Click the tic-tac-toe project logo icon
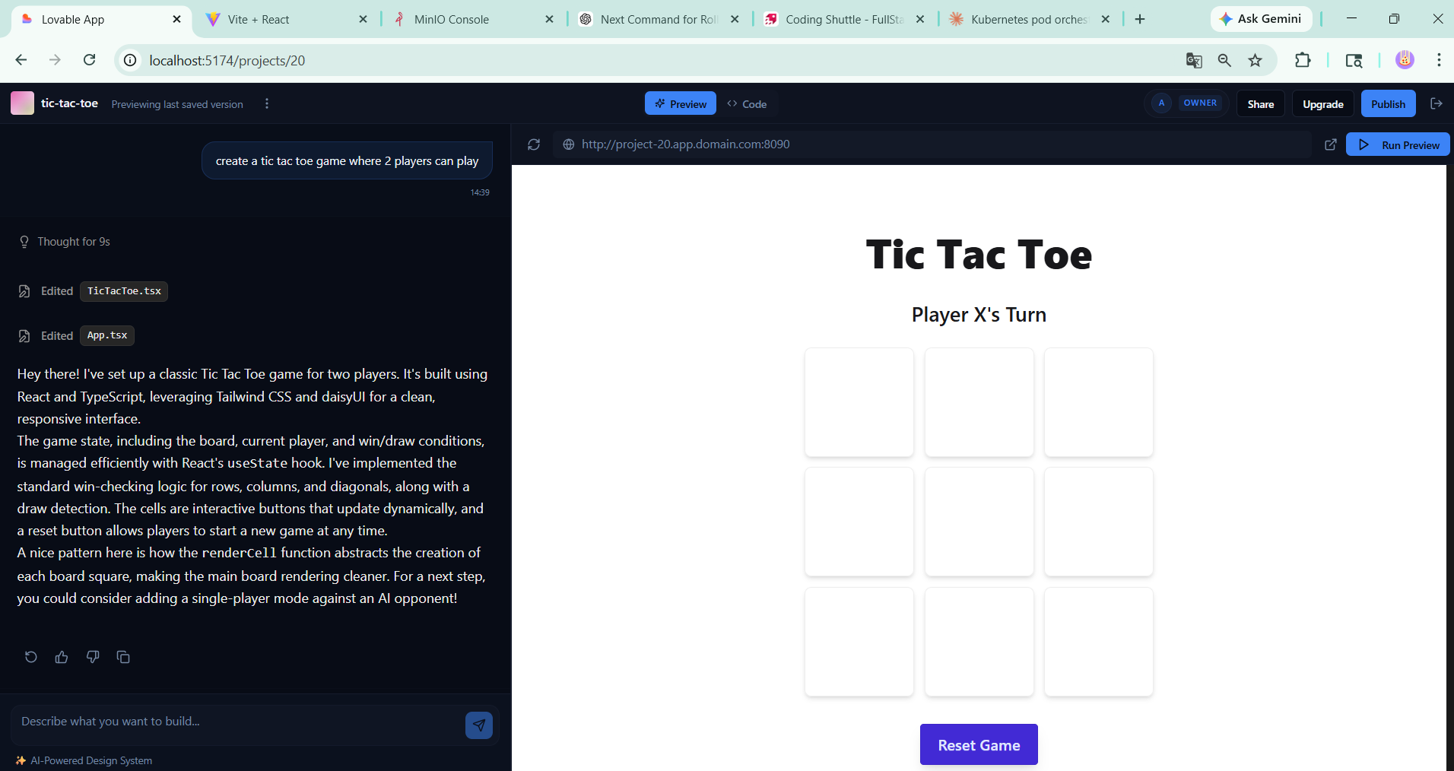Viewport: 1454px width, 771px height. 22,103
